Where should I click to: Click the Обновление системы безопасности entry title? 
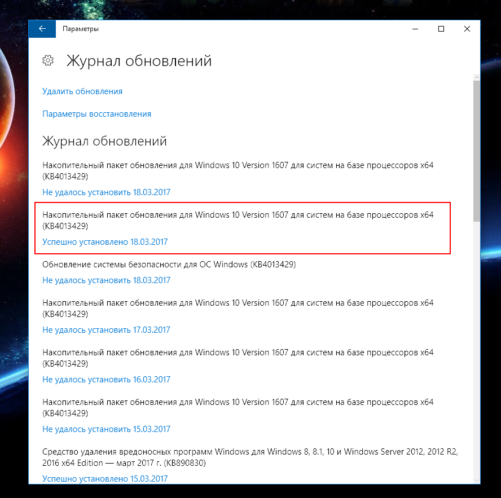point(169,265)
